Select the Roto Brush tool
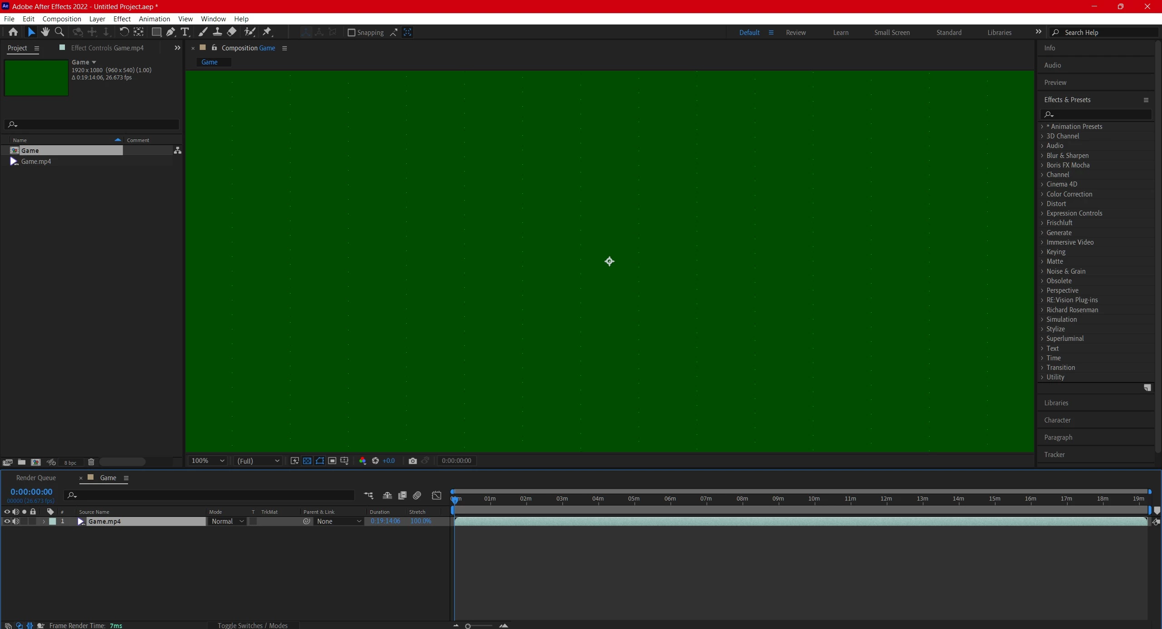Image resolution: width=1162 pixels, height=629 pixels. coord(250,32)
